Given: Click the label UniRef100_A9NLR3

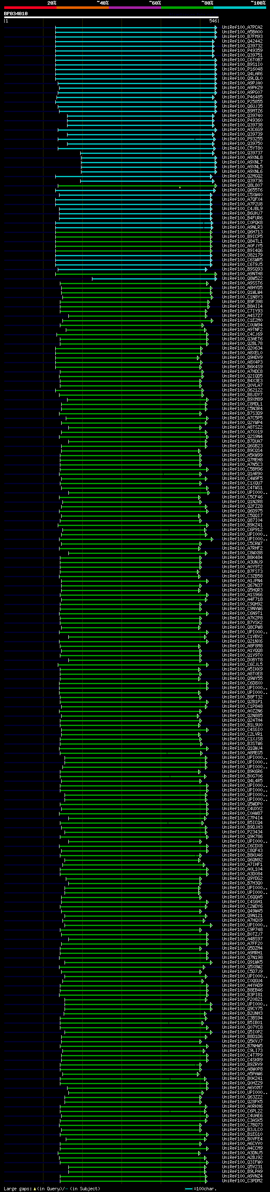Looking at the screenshot, I should [242, 227].
